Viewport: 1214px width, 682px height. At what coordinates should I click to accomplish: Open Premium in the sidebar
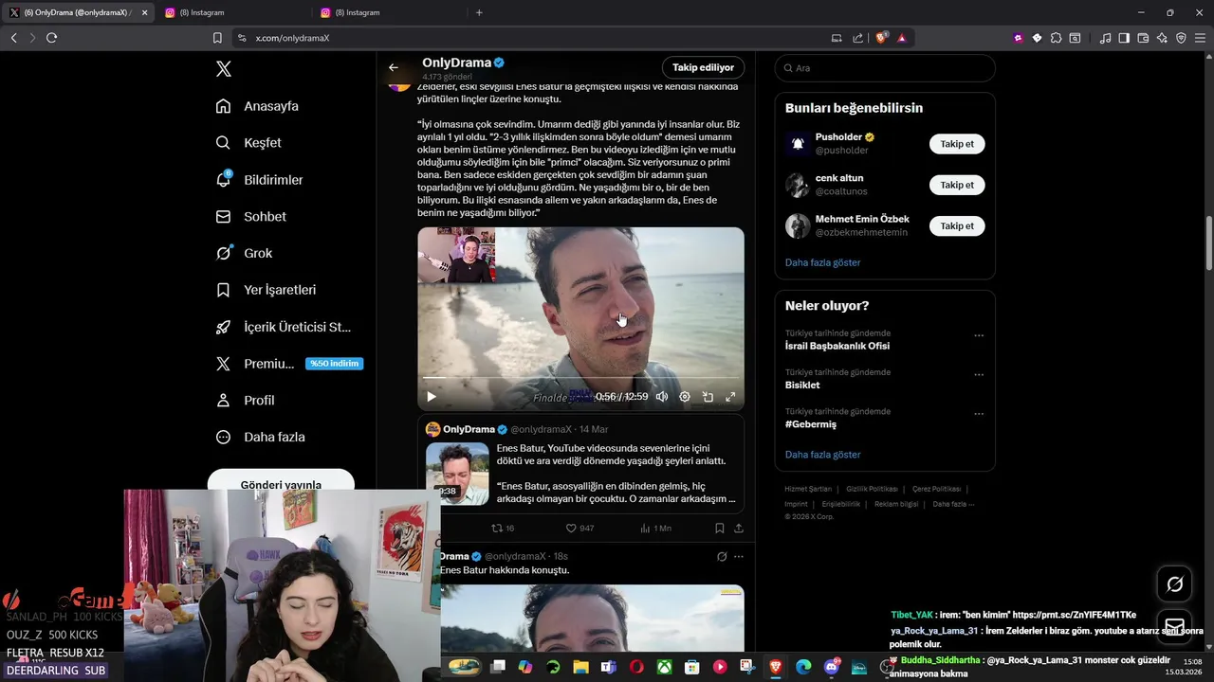[289, 364]
